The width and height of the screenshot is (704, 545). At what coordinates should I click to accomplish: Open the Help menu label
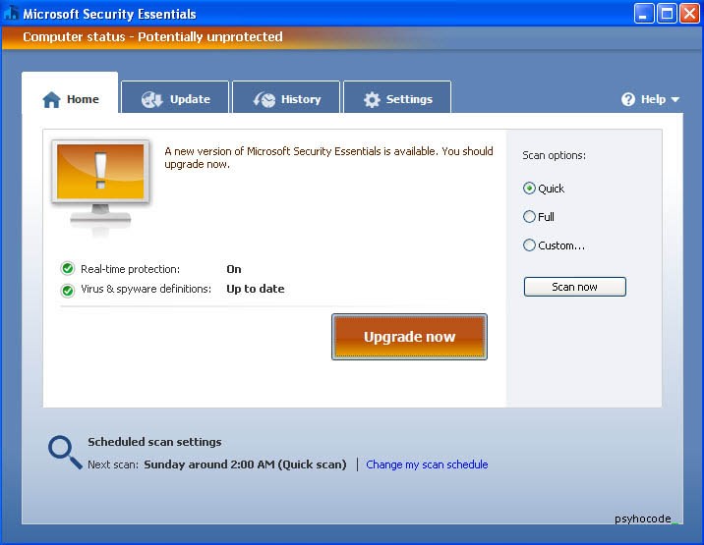653,99
